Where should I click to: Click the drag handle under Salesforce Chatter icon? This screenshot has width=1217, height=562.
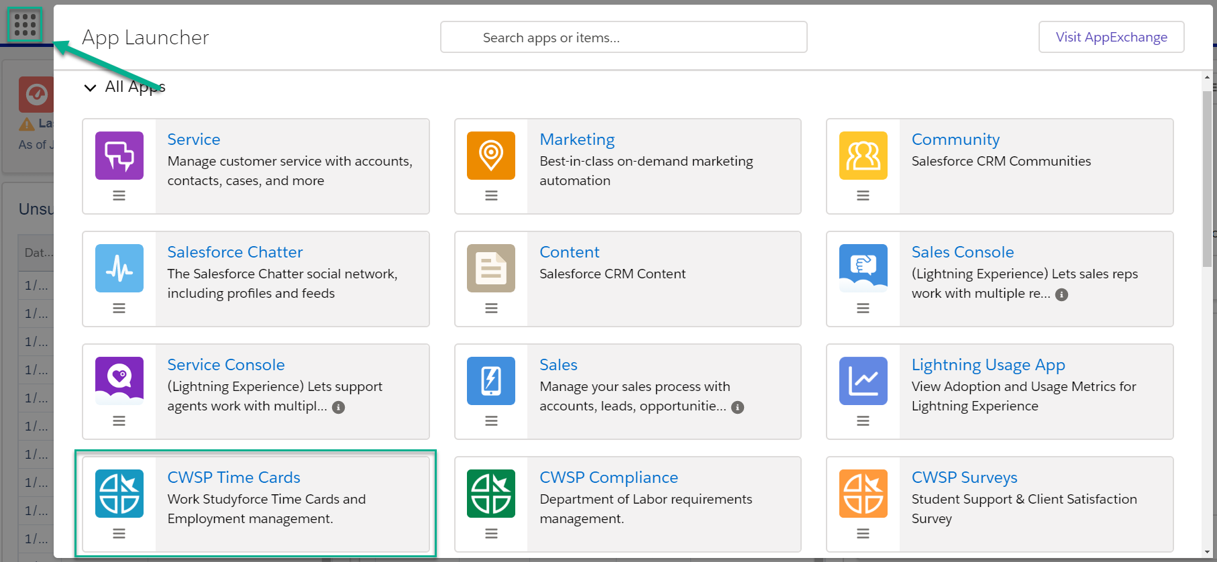[x=119, y=308]
